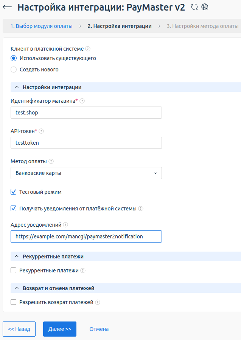
Task: Enable the Рекуррентные платежи checkbox
Action: tap(14, 270)
